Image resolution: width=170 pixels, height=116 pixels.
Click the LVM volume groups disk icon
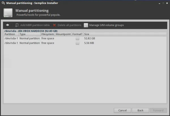click(86, 25)
